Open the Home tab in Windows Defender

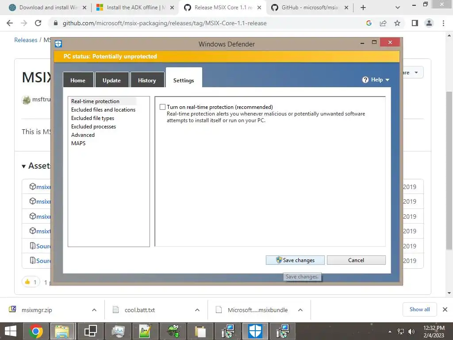click(78, 80)
